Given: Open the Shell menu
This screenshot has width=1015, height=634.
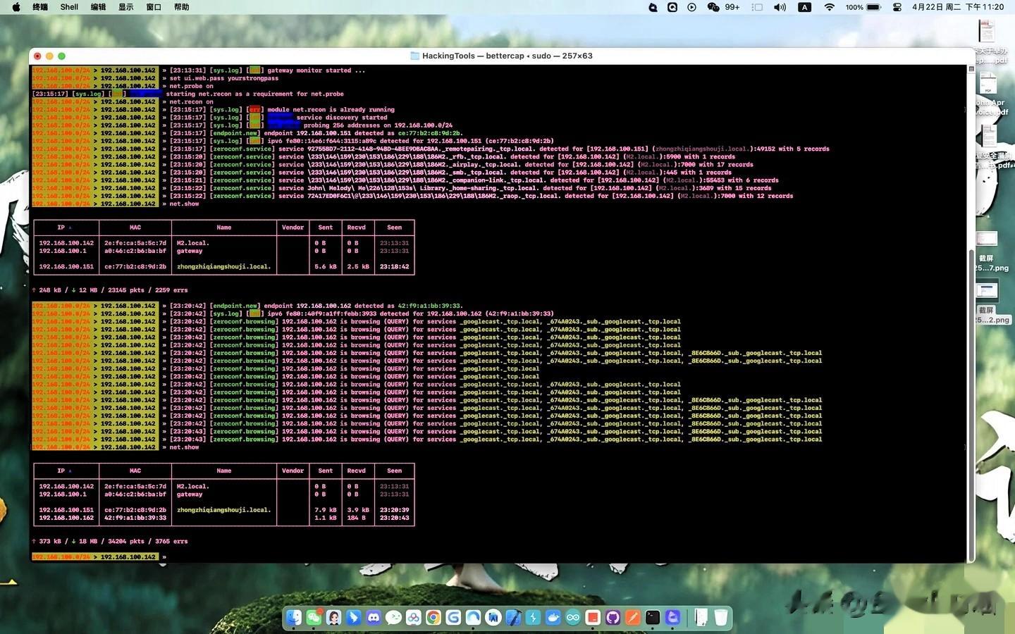Looking at the screenshot, I should click(69, 7).
